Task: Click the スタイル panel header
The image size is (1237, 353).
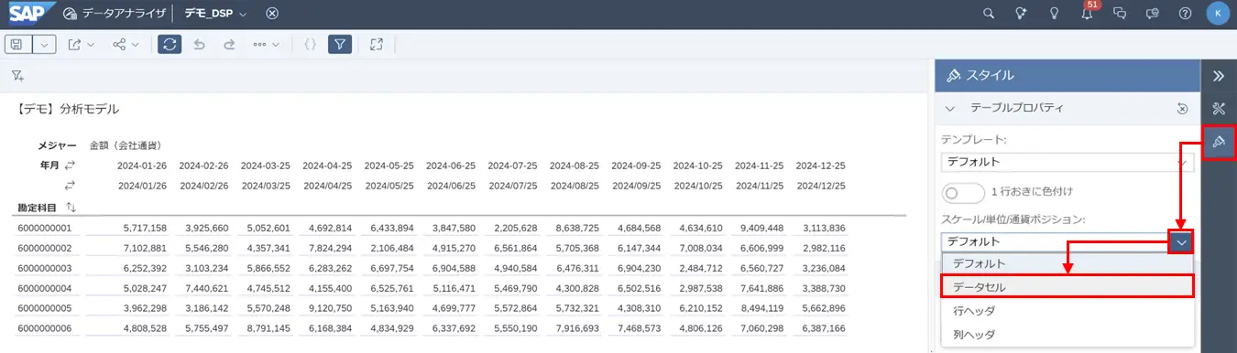Action: (x=1067, y=75)
